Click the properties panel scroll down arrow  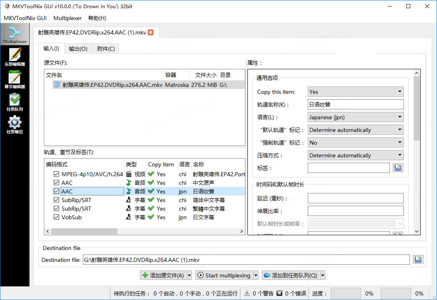(416, 231)
